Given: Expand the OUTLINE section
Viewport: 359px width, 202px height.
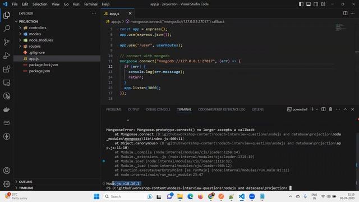Looking at the screenshot, I should click(25, 182).
